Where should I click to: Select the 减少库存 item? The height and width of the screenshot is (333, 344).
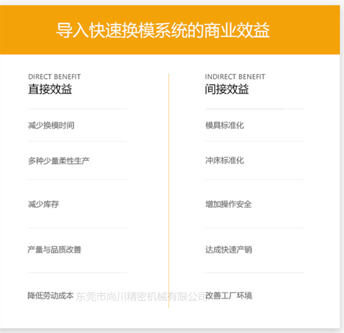click(x=43, y=204)
